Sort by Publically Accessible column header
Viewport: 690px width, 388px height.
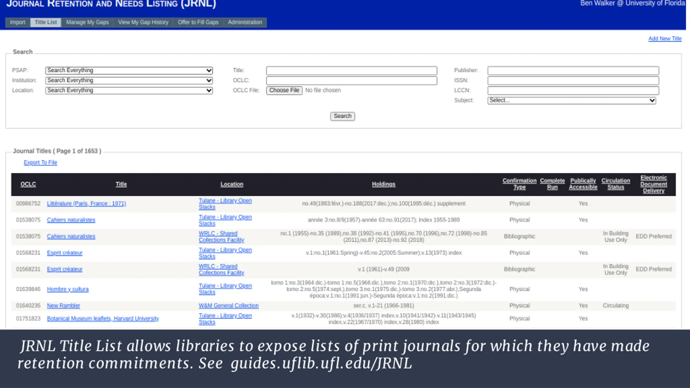click(x=583, y=184)
